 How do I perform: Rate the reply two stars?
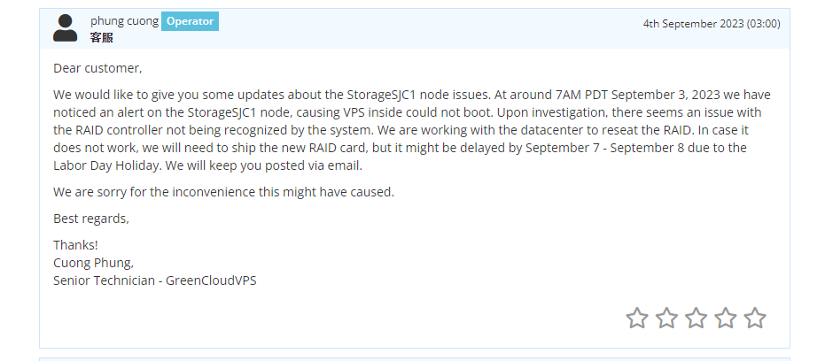pos(666,318)
